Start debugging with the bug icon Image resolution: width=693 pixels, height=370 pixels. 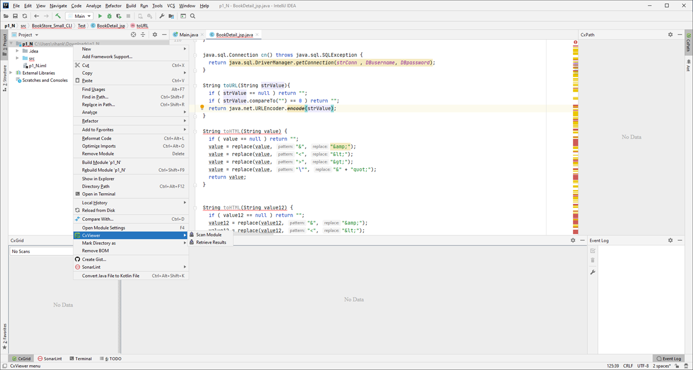pyautogui.click(x=109, y=16)
